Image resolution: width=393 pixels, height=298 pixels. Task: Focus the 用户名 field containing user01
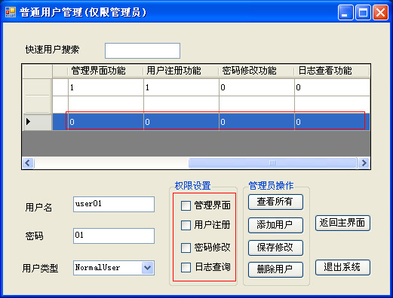[x=114, y=204]
